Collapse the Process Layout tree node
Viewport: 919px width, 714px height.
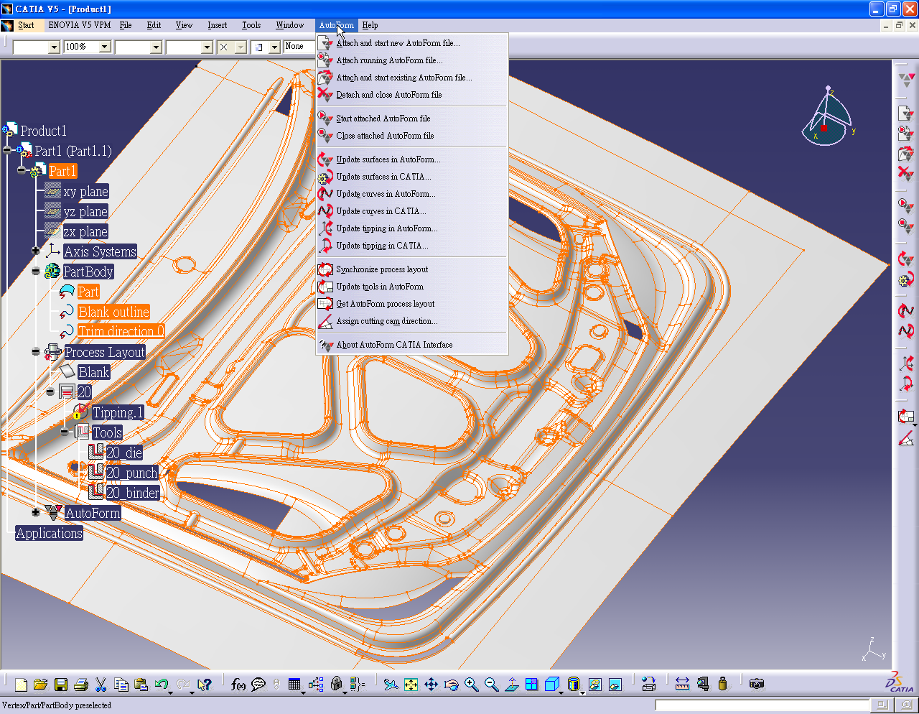coord(36,351)
